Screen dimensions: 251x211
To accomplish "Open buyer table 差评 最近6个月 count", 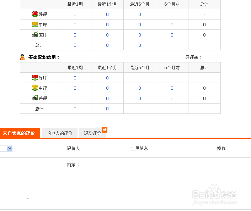I will click(x=140, y=98).
